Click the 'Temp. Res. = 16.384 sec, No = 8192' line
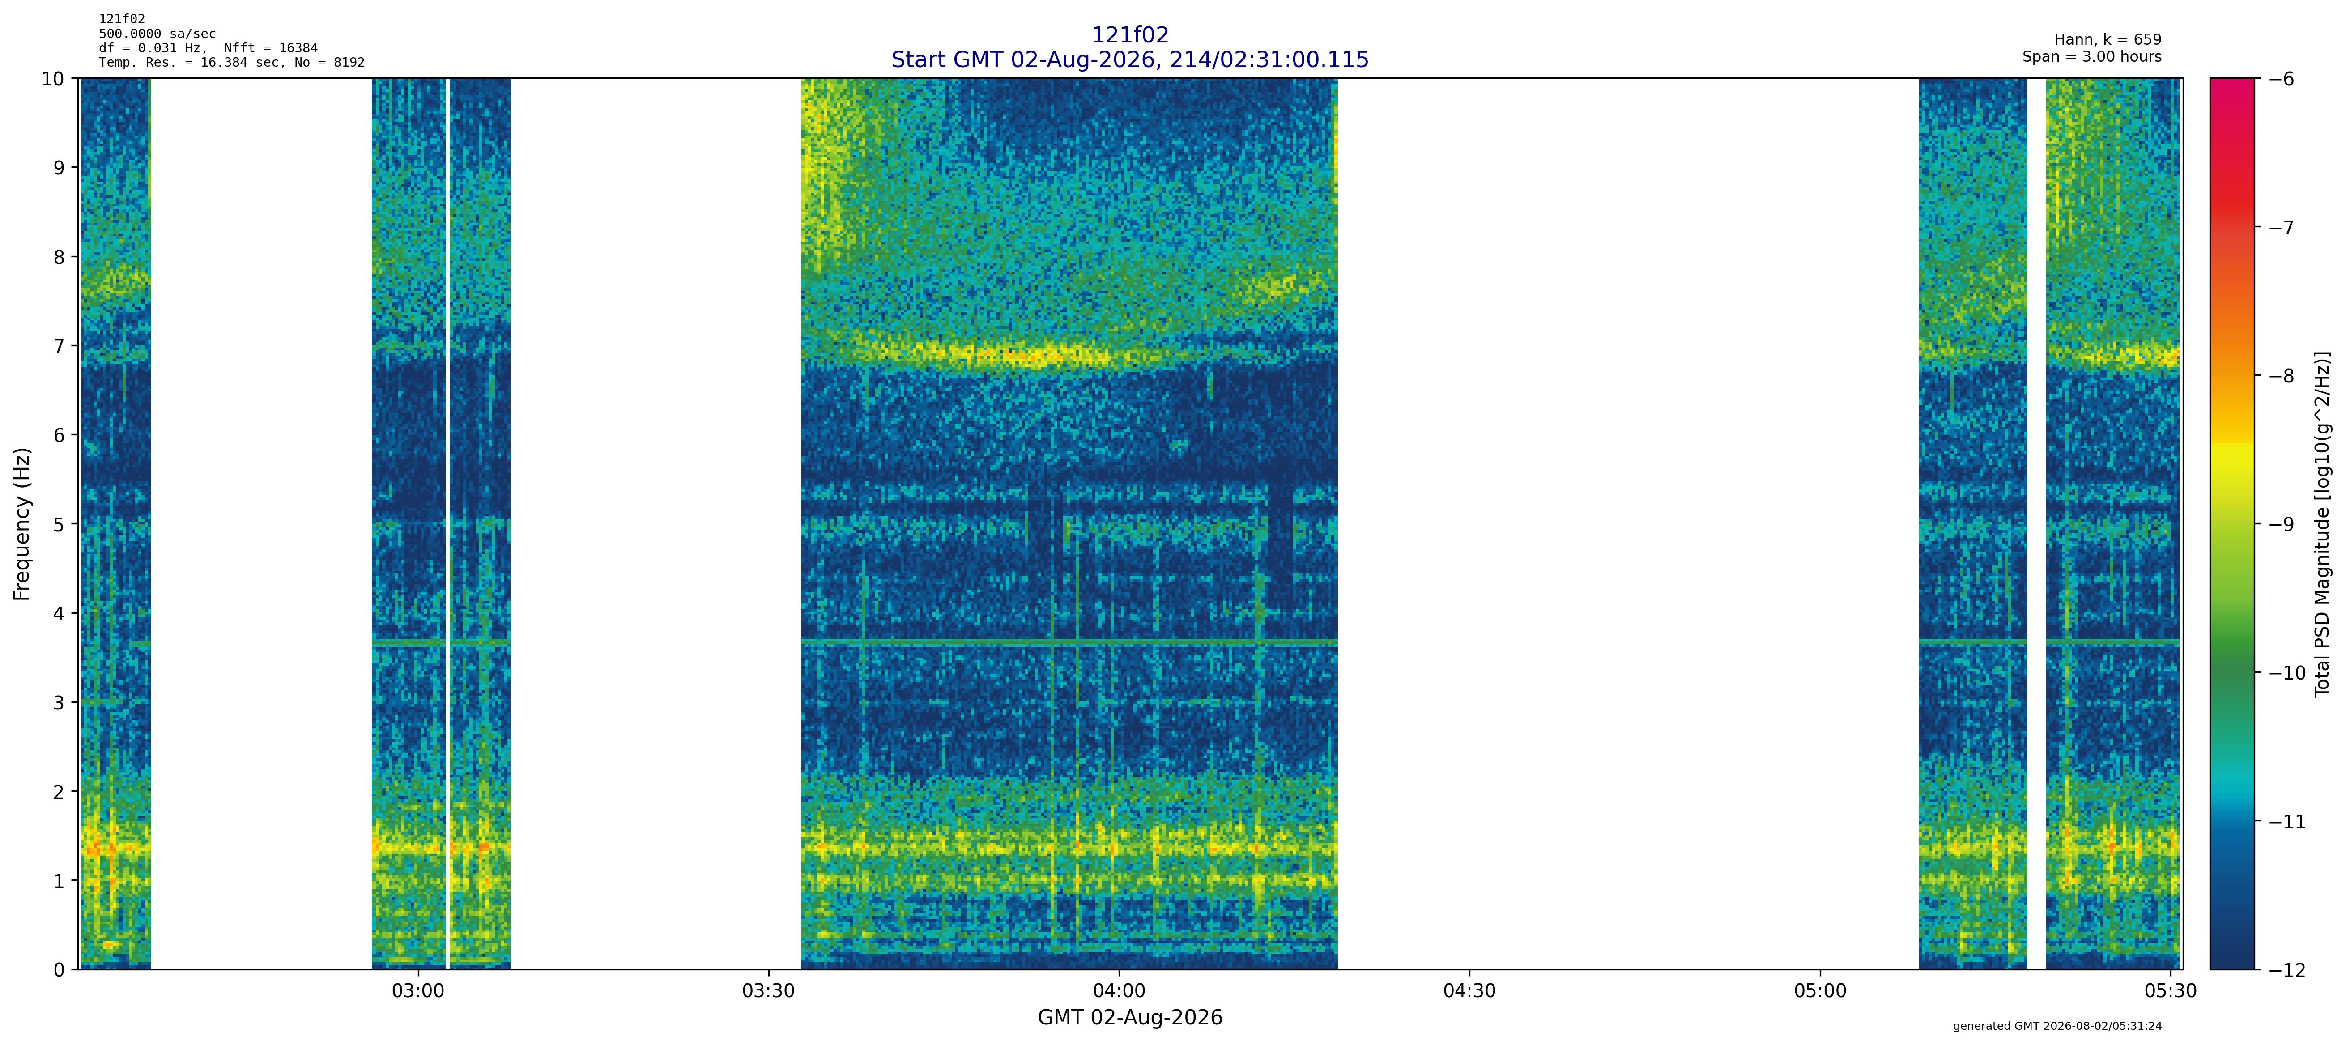Image resolution: width=2346 pixels, height=1045 pixels. point(232,63)
